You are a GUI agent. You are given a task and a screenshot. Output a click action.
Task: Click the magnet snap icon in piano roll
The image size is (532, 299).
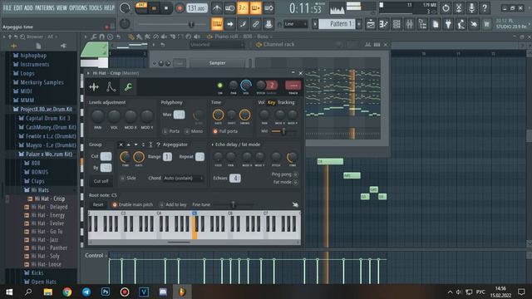(101, 37)
